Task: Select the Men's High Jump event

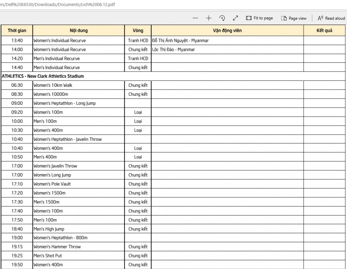Action: point(49,229)
